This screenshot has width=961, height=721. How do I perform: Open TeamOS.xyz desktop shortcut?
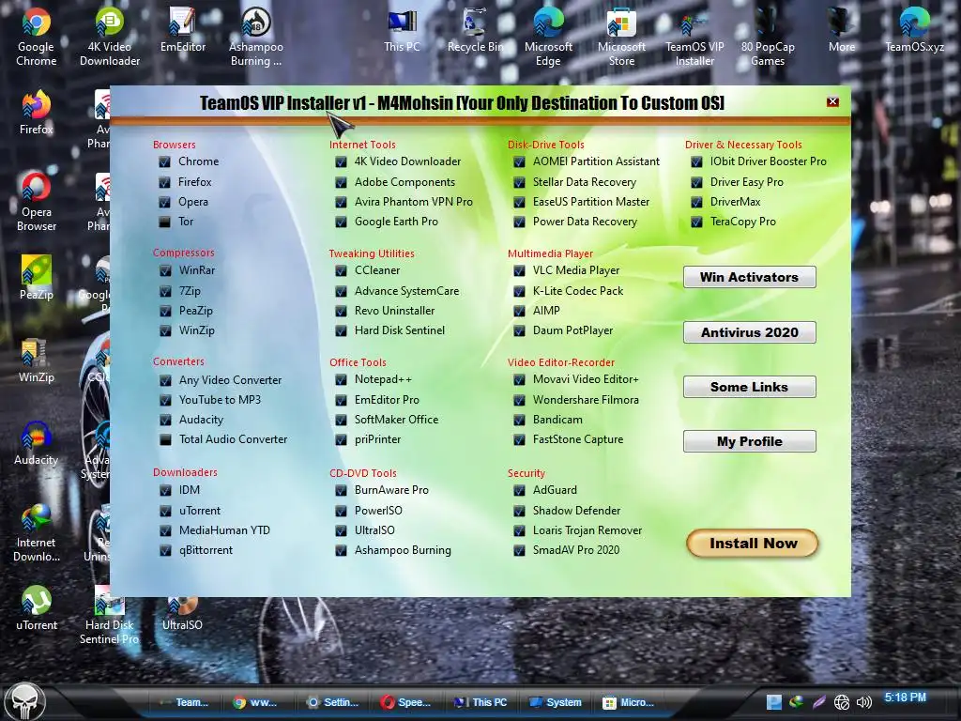[x=914, y=31]
